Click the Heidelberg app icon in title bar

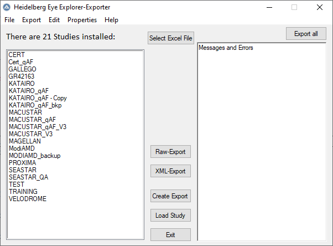[x=7, y=7]
